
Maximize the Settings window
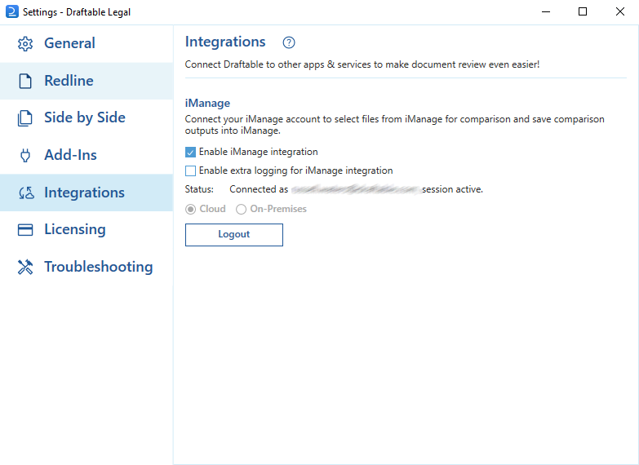(583, 11)
